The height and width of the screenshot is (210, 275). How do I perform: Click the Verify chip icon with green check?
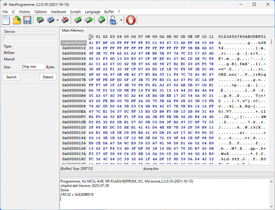click(x=79, y=20)
